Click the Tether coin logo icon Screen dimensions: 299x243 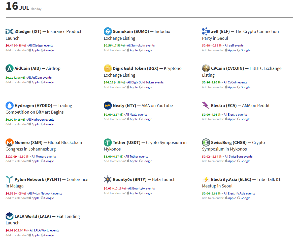(108, 142)
